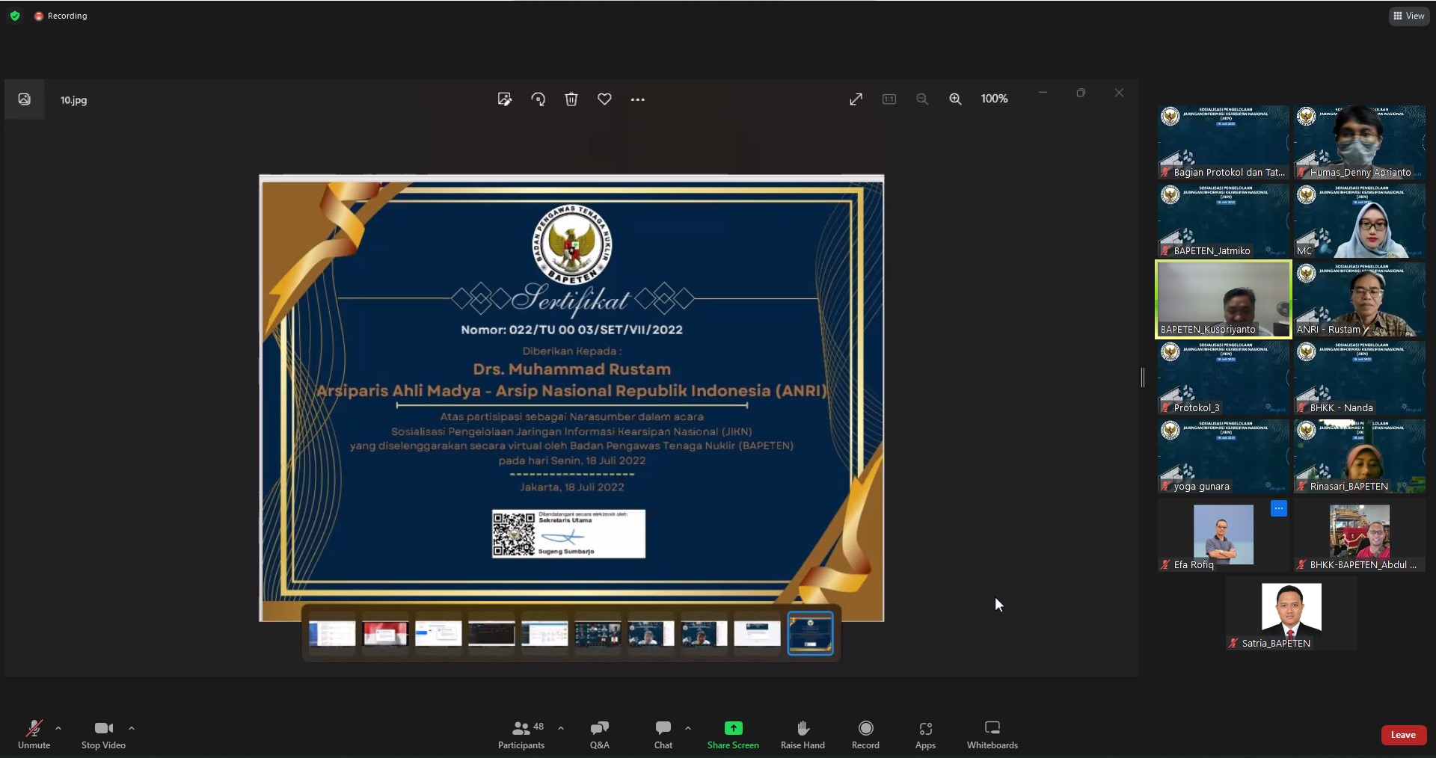Open the Q&A panel
Screen dimensions: 1436x758
coord(600,735)
